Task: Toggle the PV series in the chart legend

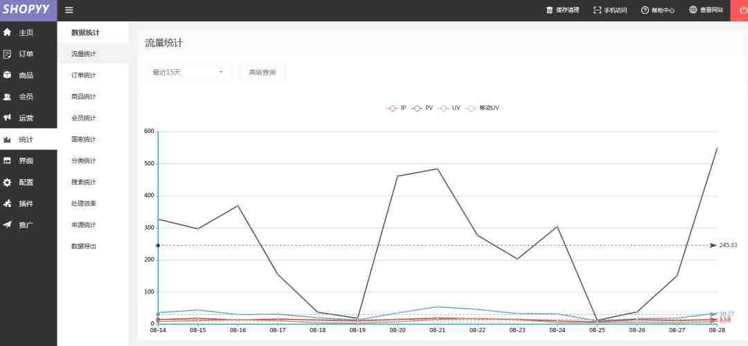Action: coord(422,108)
